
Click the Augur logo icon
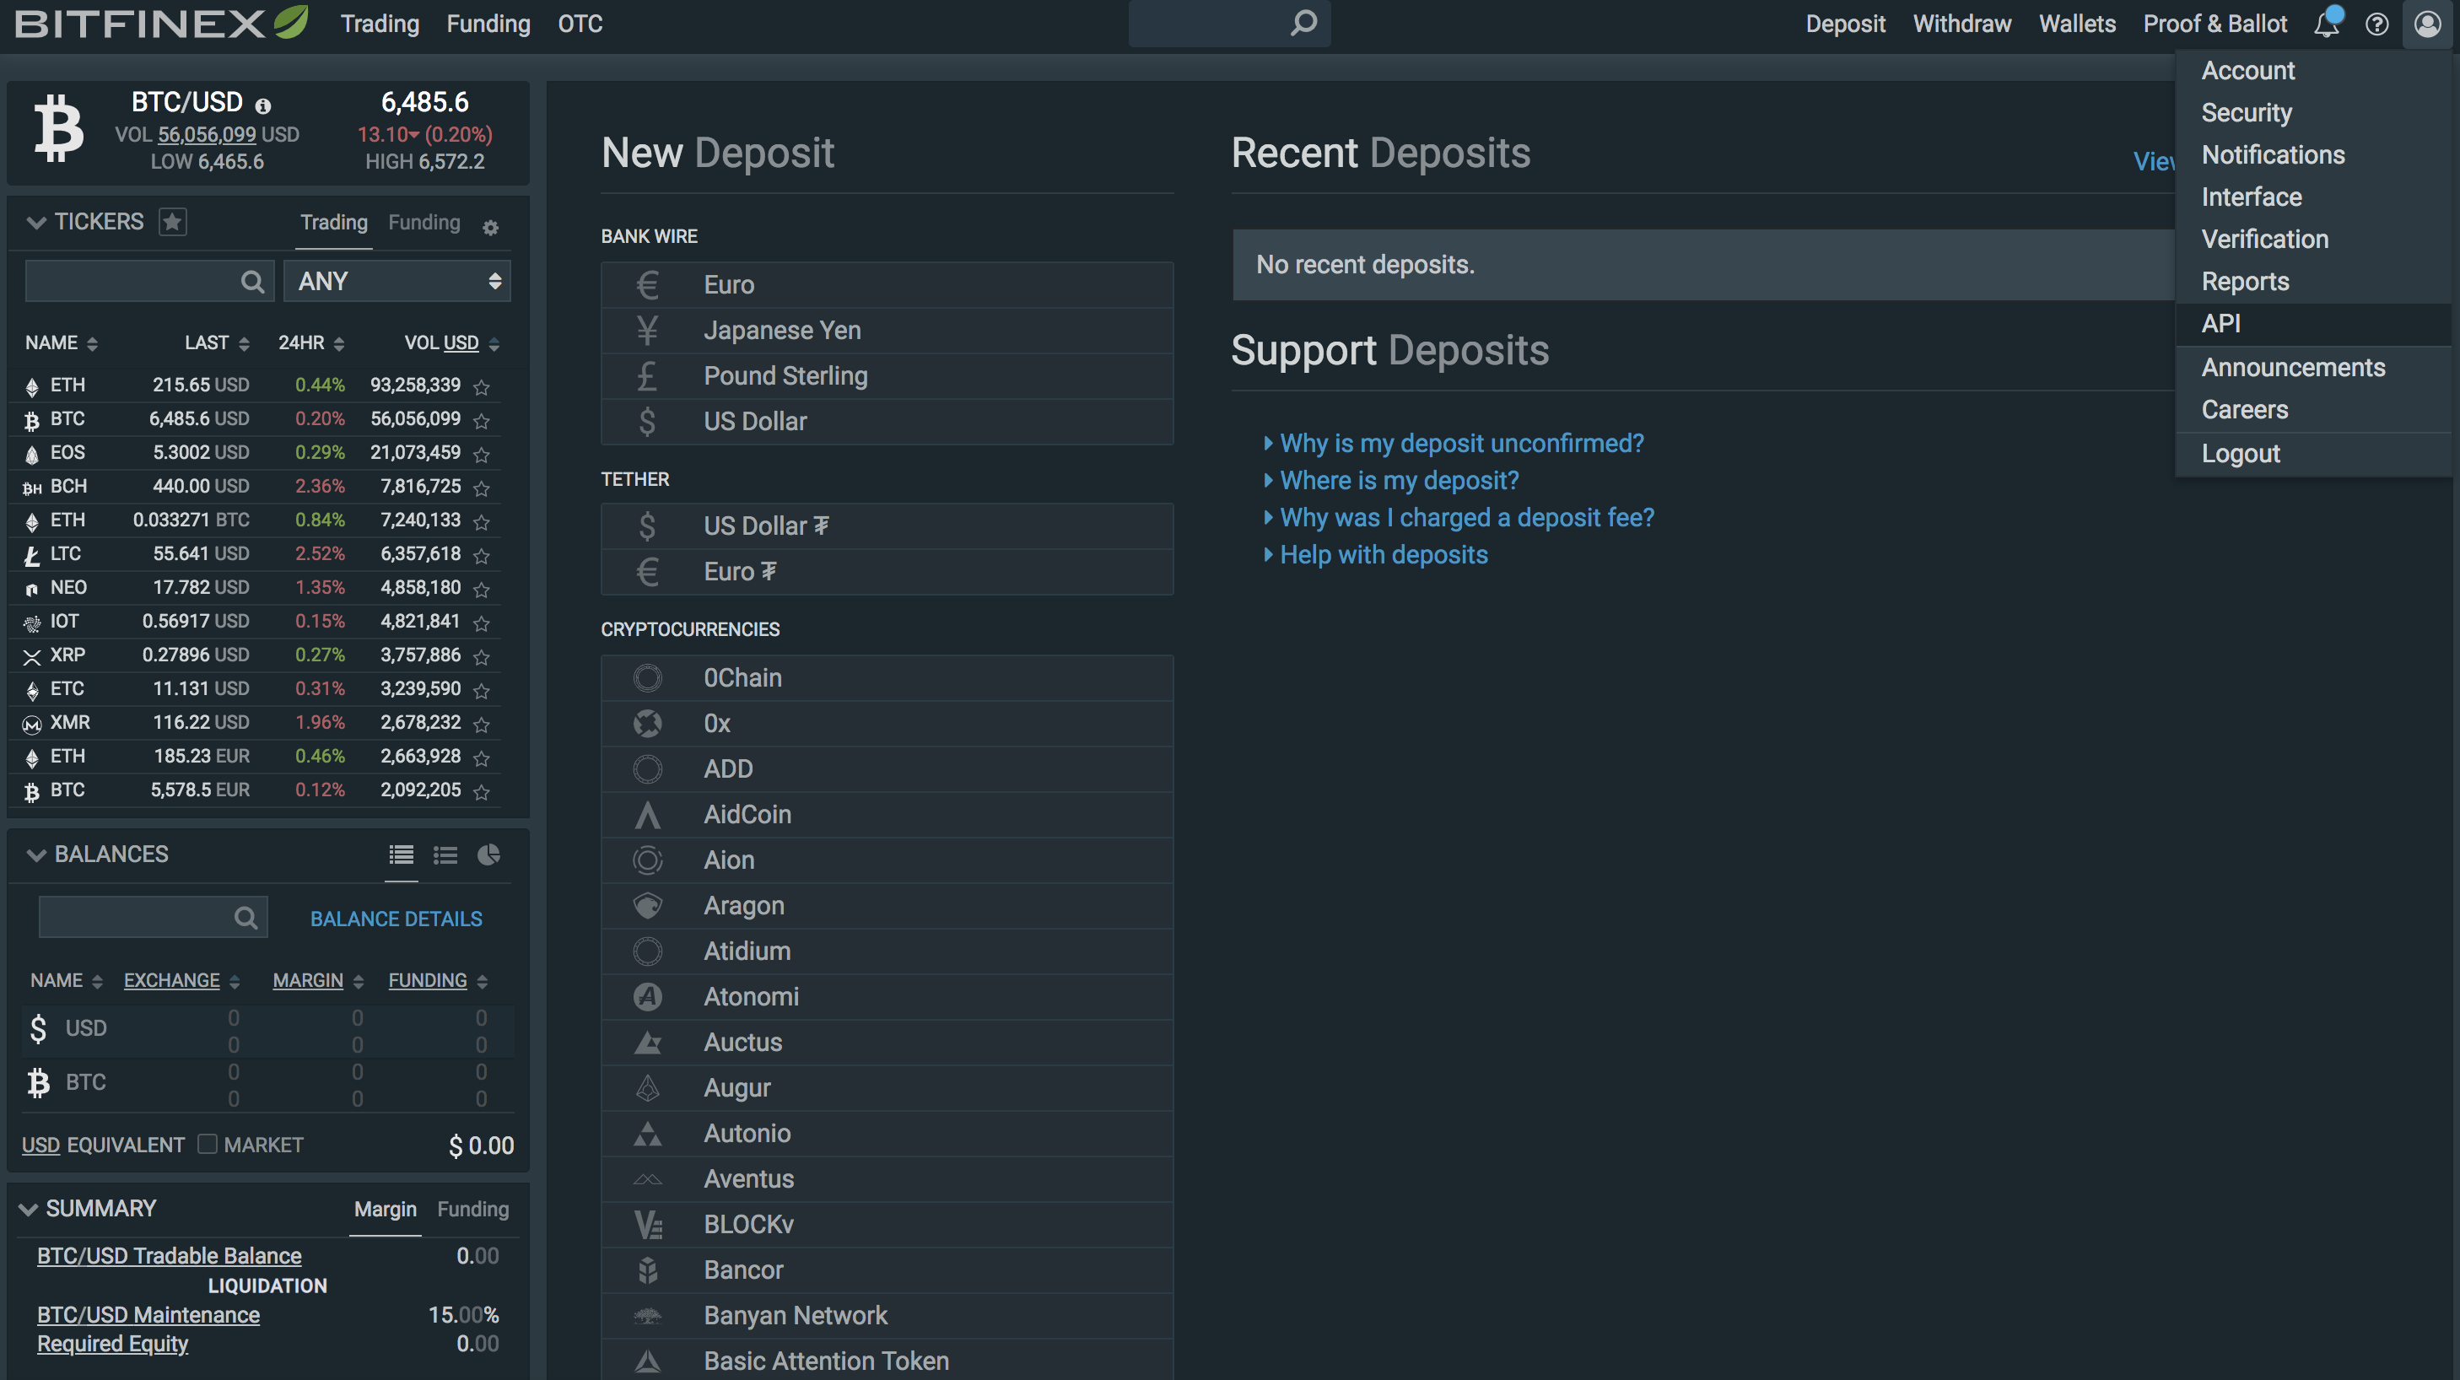coord(647,1088)
